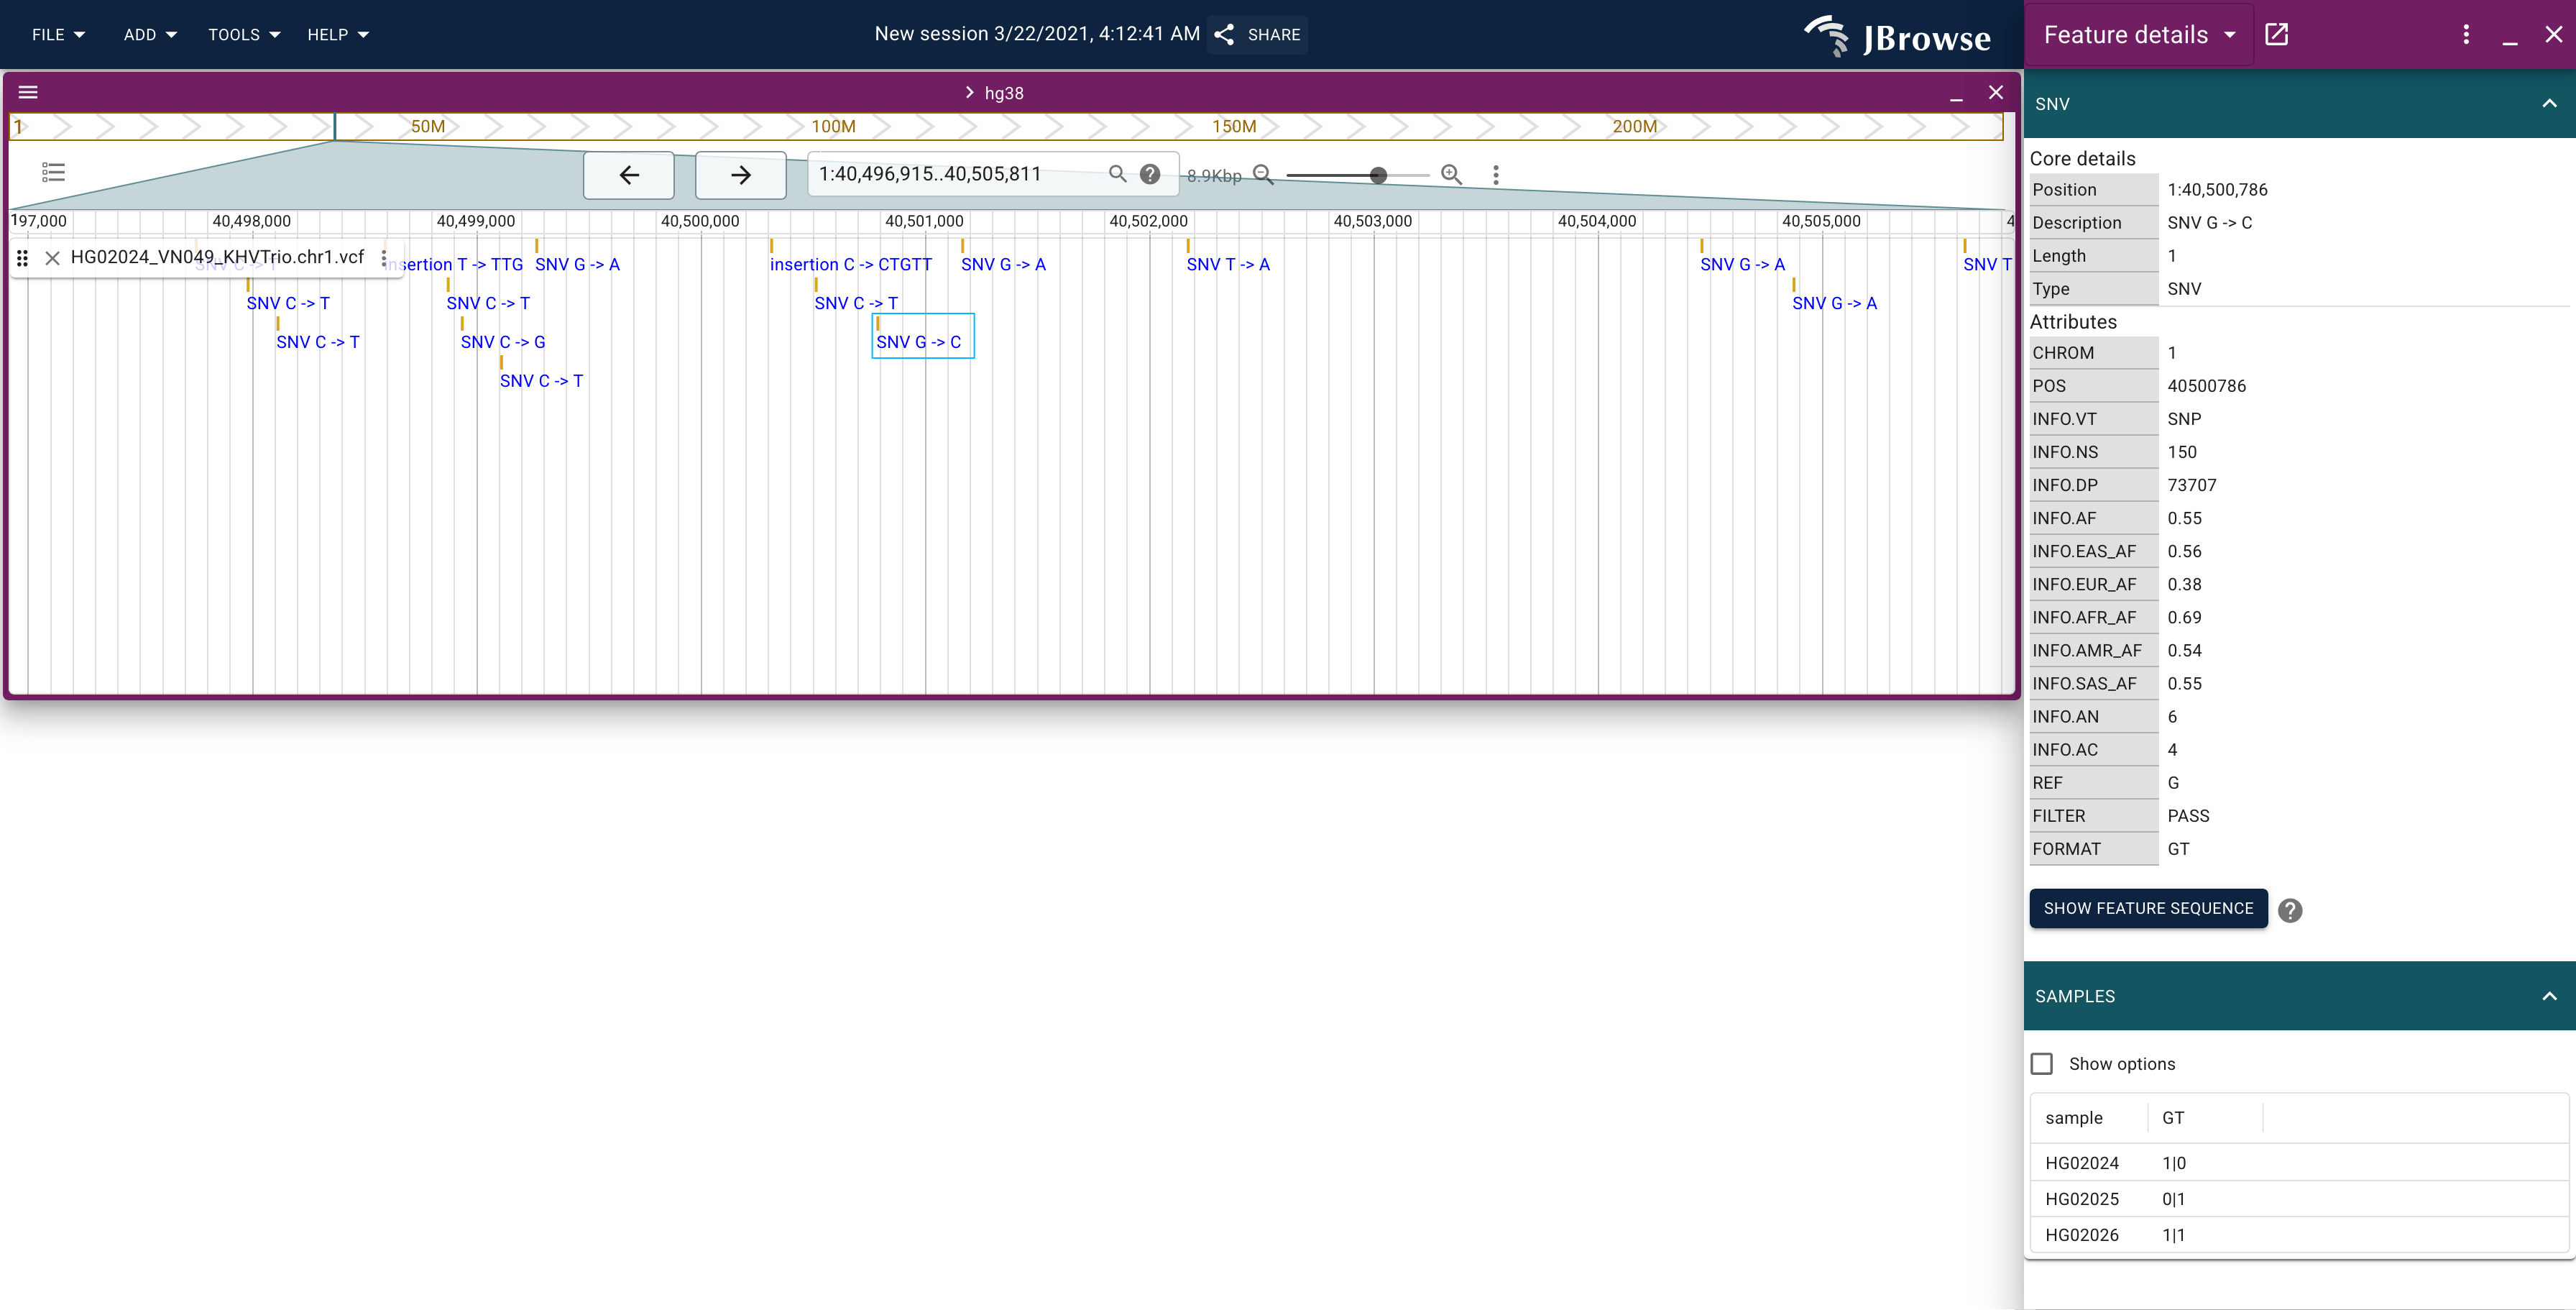Pop out the feature details widget

(2276, 35)
